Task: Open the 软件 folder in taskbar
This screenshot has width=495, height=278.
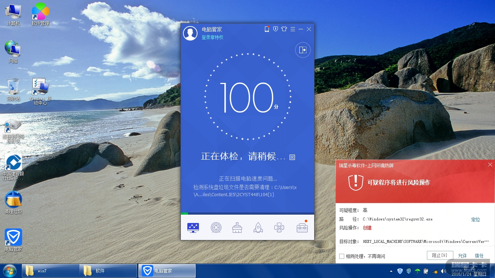Action: click(x=108, y=271)
